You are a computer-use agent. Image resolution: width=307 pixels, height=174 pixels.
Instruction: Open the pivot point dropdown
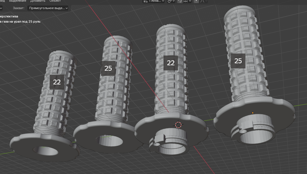[x=171, y=1]
